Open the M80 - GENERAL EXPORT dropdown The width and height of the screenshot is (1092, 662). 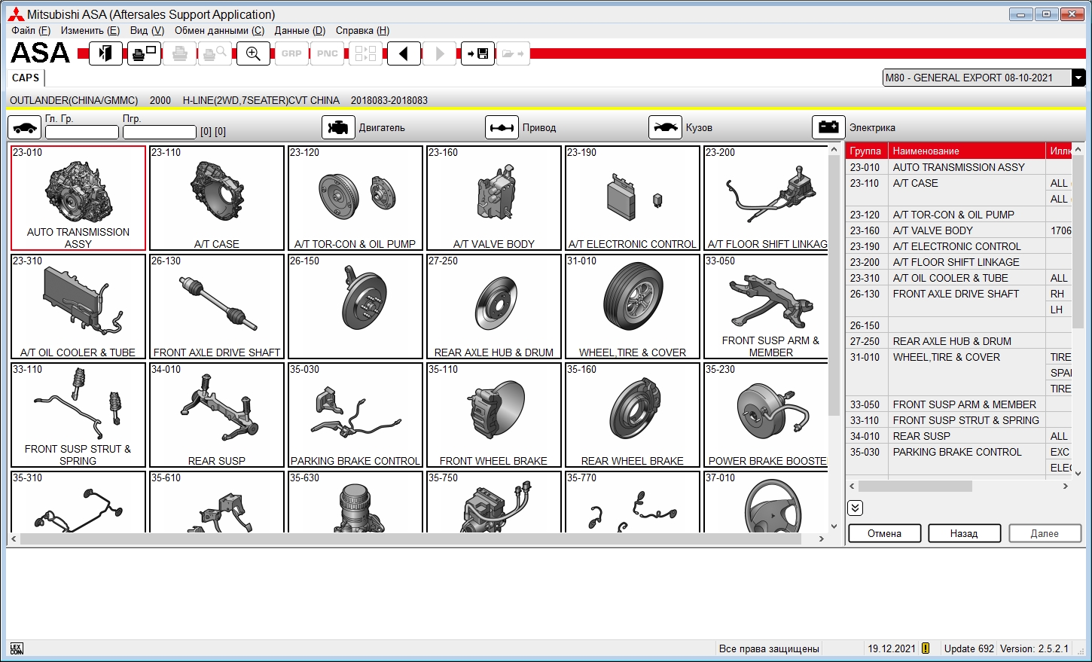[1078, 78]
